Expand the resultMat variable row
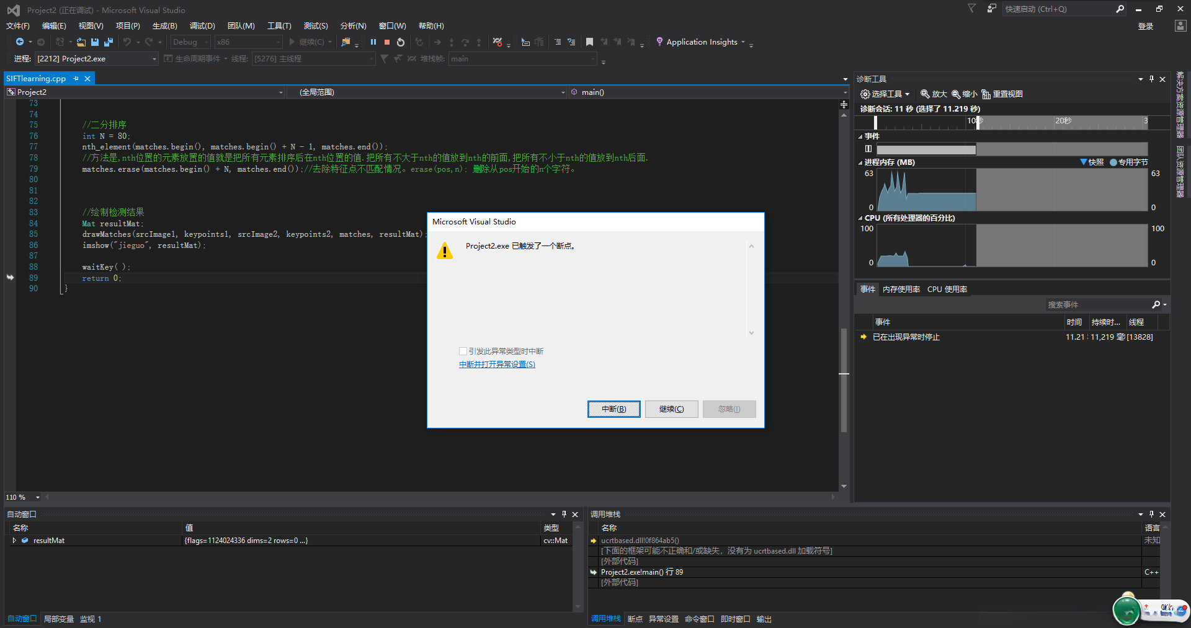Screen dimensions: 1191x628 tap(14, 541)
